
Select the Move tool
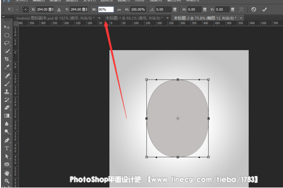[7, 27]
